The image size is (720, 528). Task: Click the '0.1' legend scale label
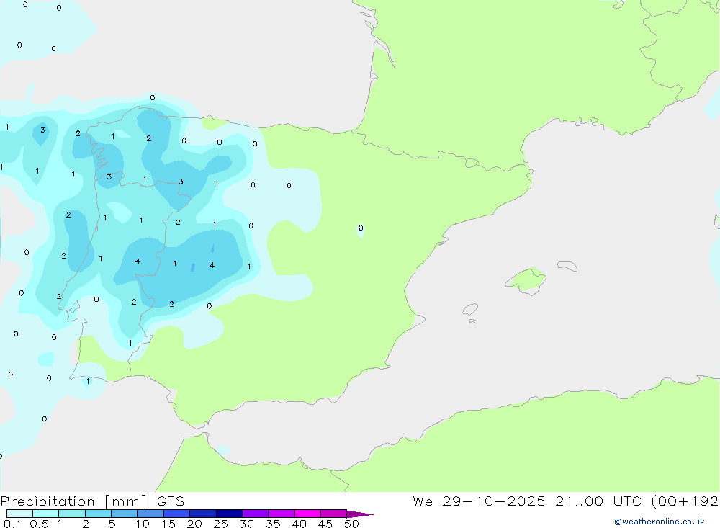(12, 524)
